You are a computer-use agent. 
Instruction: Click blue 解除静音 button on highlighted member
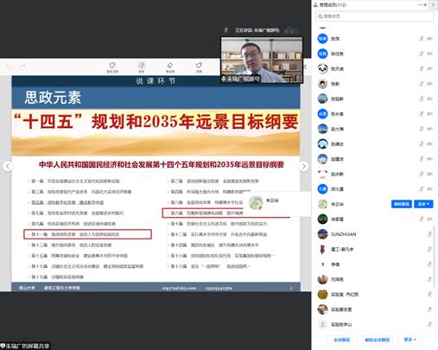402,204
